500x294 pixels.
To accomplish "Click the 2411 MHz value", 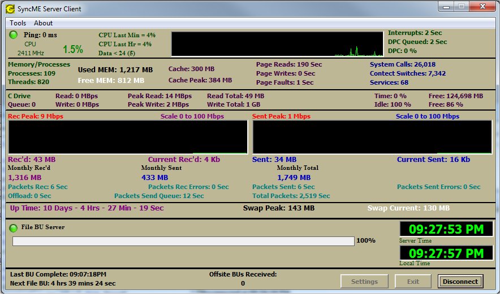I will pyautogui.click(x=31, y=53).
